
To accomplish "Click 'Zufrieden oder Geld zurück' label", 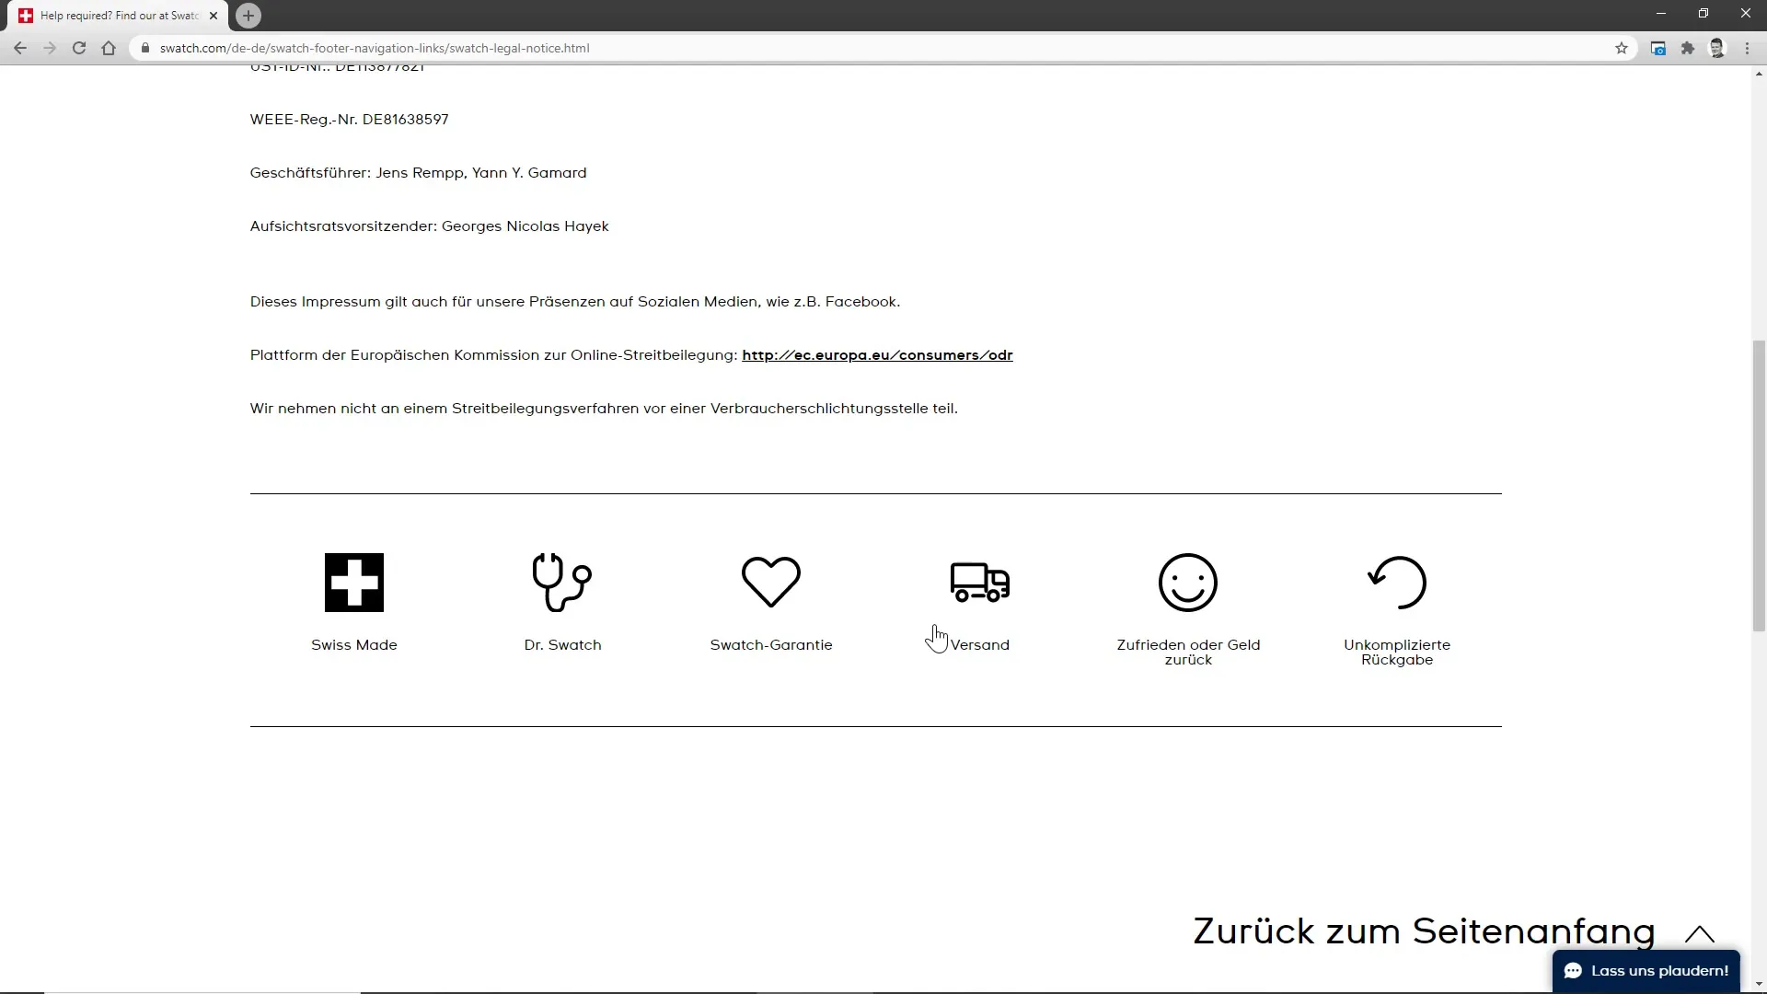I will tap(1188, 653).
